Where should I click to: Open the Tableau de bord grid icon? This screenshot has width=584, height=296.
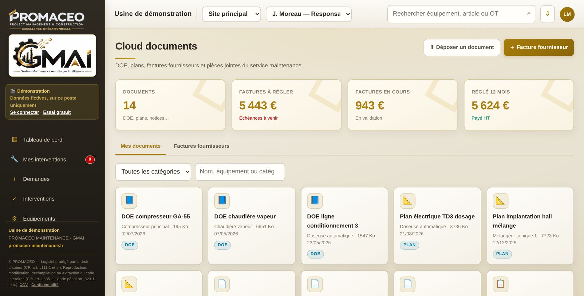click(x=14, y=139)
